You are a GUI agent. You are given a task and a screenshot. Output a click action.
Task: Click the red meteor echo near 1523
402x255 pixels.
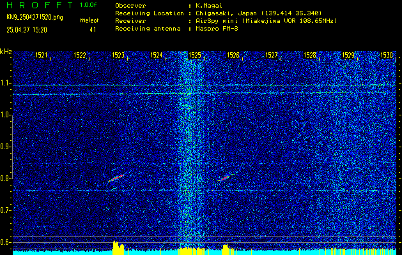coord(116,178)
